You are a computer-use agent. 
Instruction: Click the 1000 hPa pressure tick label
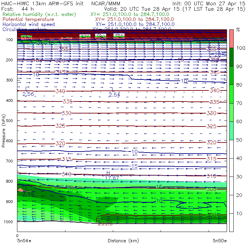[9, 222]
